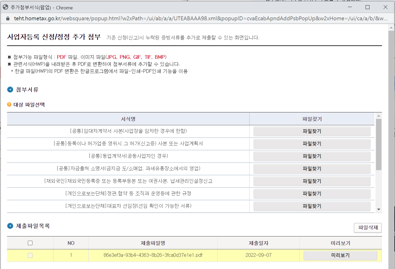Click the blue arrow icon beside 첨부서류
395x269 pixels.
click(x=10, y=90)
